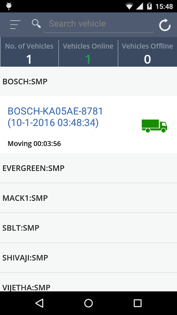Refresh the vehicle list
177x315 pixels.
tap(165, 25)
